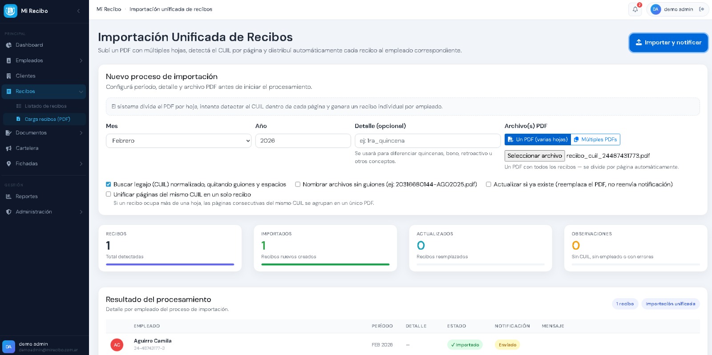Click 'demoadmin@mirecibo.com.ar' at sidebar bottom
The width and height of the screenshot is (712, 355).
click(x=48, y=350)
